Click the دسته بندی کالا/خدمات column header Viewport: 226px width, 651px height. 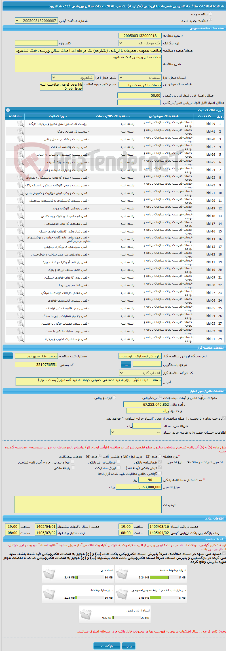(113, 116)
